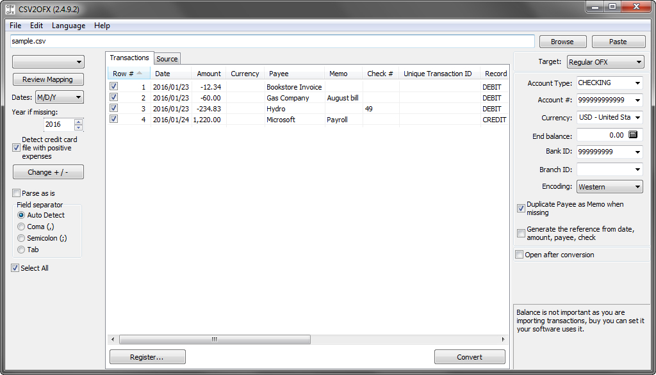Viewport: 656px width, 375px height.
Task: Sort by the Amount column header
Action: tap(209, 74)
